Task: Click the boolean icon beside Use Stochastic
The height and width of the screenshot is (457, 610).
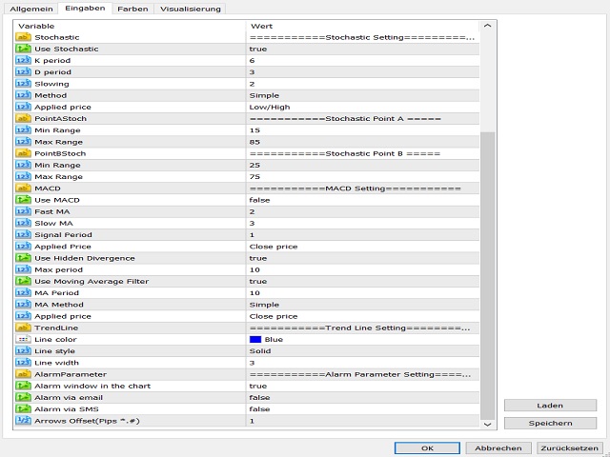Action: pyautogui.click(x=24, y=49)
